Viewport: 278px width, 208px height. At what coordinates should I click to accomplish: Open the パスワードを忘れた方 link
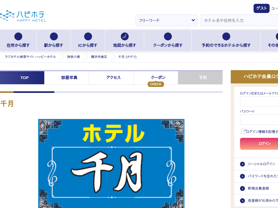(x=263, y=176)
